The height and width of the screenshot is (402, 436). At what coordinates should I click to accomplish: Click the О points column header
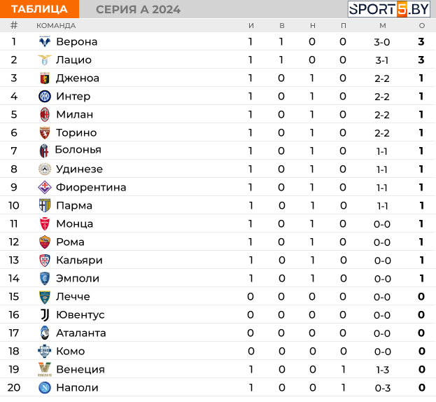422,26
